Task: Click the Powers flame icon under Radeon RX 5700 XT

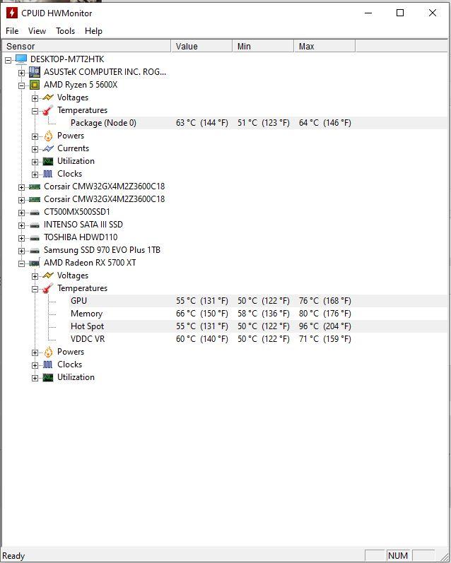Action: pos(48,352)
